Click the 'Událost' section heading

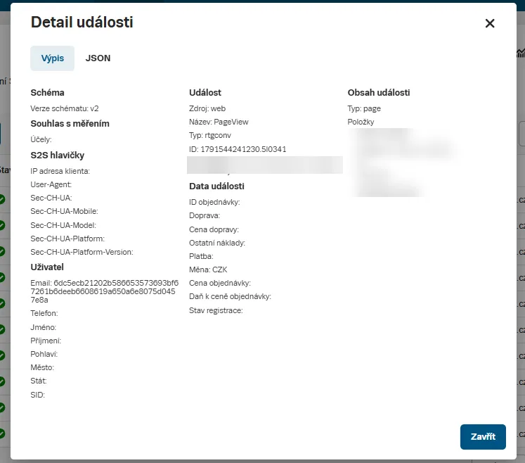tap(205, 93)
